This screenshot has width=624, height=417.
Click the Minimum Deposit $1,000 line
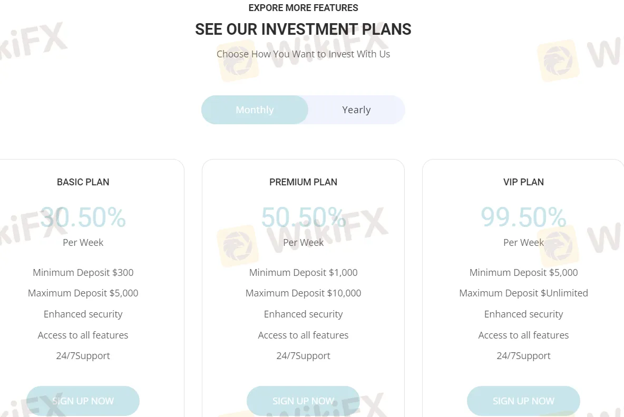coord(303,272)
